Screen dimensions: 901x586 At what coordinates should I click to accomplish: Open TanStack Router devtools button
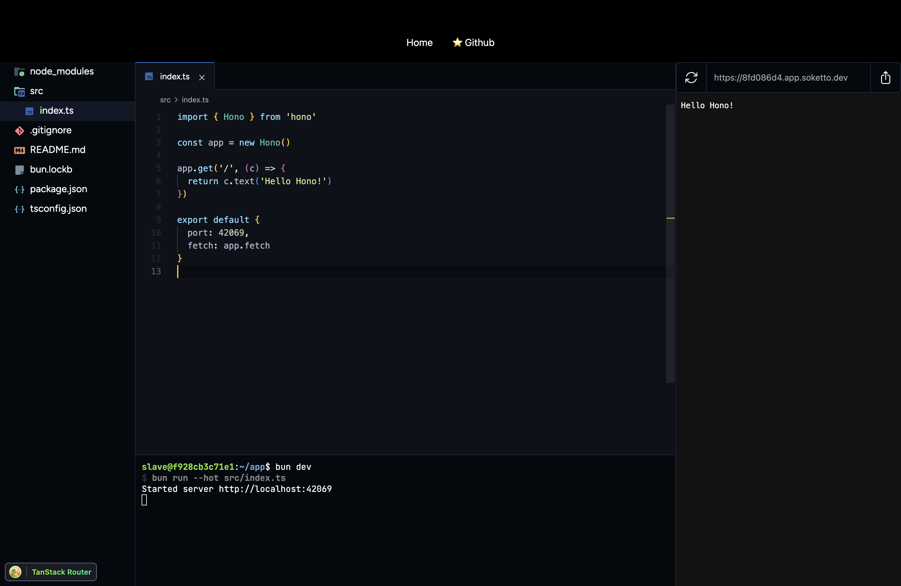[x=51, y=572]
